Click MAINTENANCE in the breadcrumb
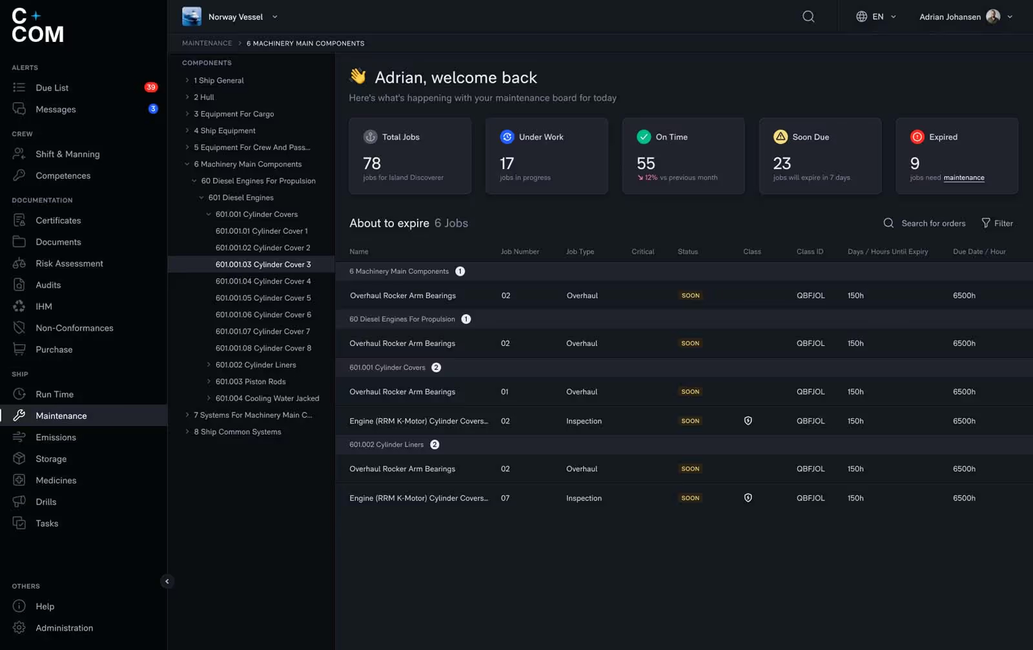 pos(207,43)
